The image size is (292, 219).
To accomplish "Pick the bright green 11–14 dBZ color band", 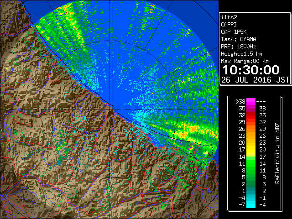I will click(251, 163).
